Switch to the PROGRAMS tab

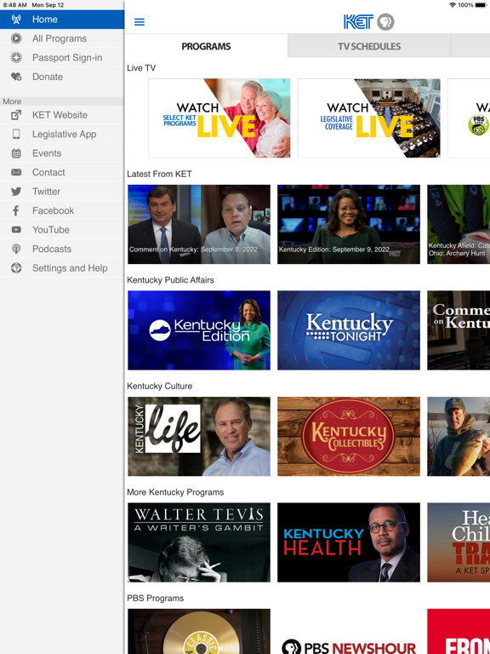tap(206, 46)
